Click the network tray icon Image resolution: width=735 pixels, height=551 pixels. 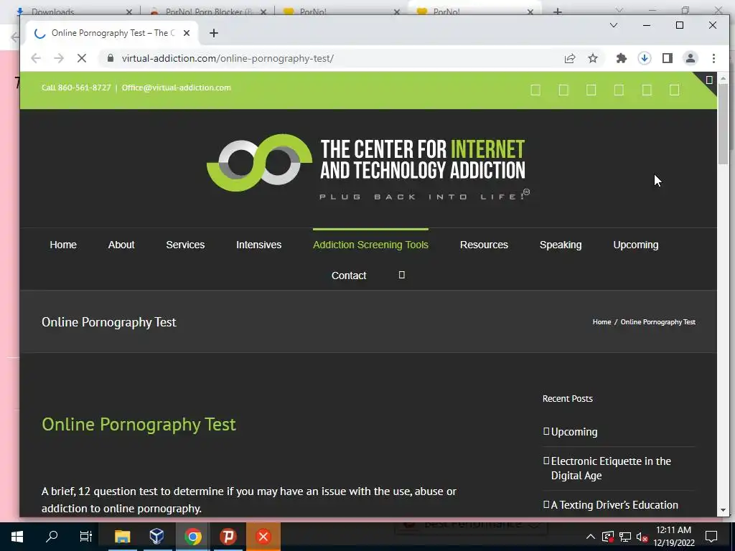pyautogui.click(x=625, y=537)
